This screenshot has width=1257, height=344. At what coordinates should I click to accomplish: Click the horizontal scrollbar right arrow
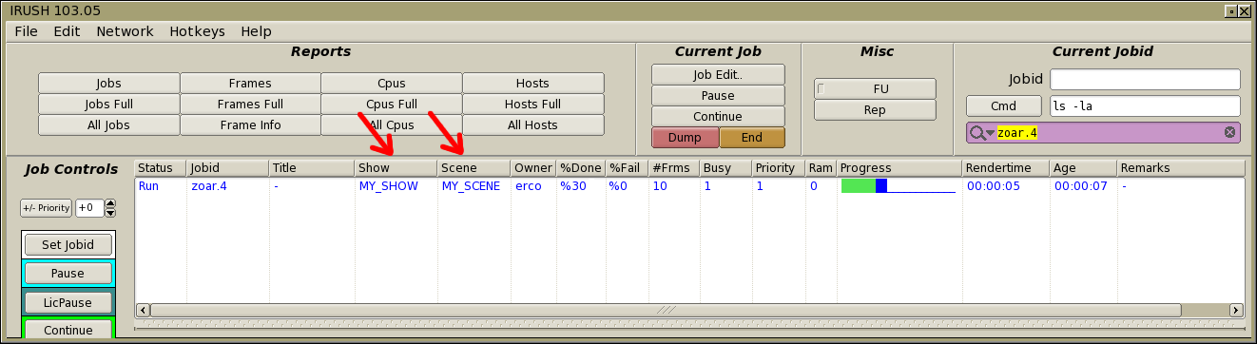(1236, 310)
